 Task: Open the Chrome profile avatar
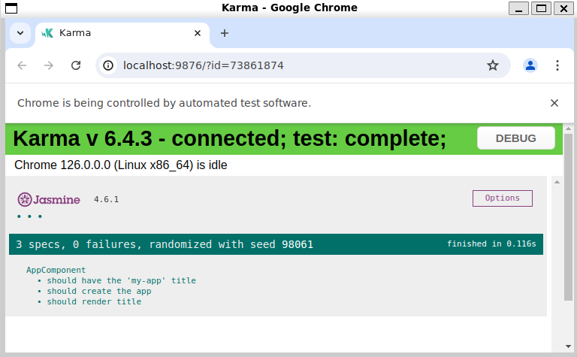tap(530, 65)
